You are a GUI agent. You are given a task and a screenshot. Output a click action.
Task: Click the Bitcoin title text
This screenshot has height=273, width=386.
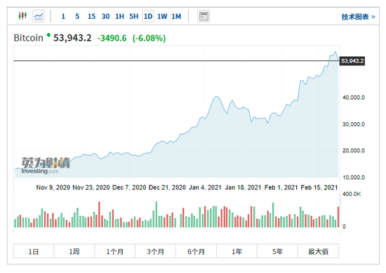(28, 38)
